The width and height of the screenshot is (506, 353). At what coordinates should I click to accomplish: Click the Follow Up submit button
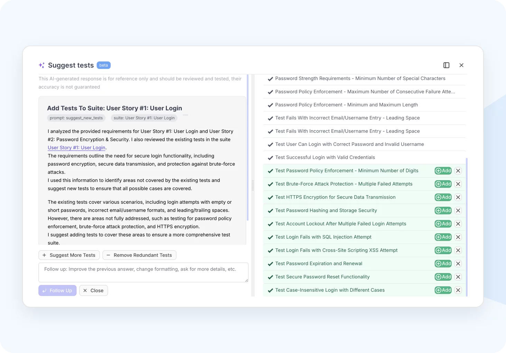pos(57,291)
